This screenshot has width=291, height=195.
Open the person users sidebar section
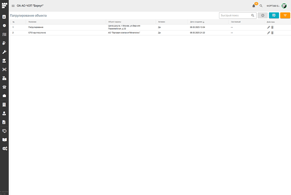tap(4, 113)
